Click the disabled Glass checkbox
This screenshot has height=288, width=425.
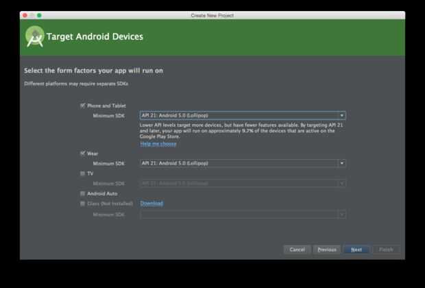coord(83,204)
